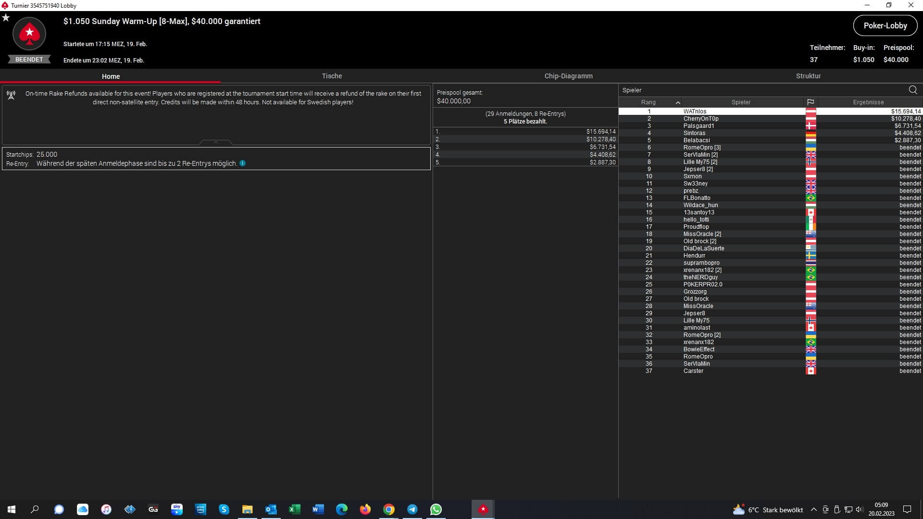Collapse the announcement panel with the chevron
Screen dimensions: 923x519
(x=216, y=142)
